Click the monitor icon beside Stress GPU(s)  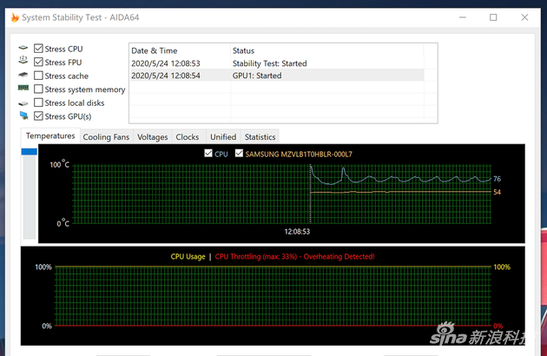[x=23, y=115]
